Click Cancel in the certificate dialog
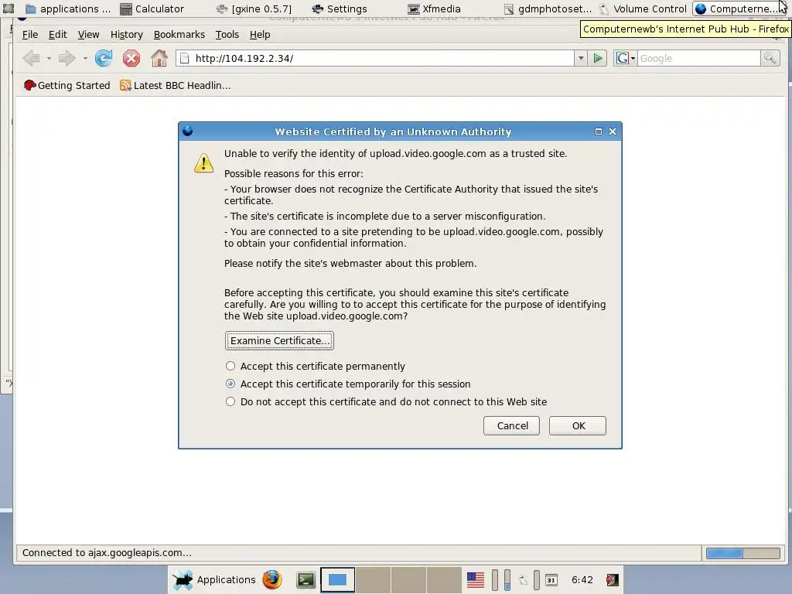Viewport: 792px width, 594px height. (x=512, y=426)
